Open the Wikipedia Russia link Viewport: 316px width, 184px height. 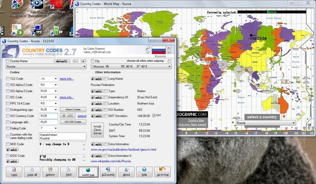pos(111,161)
